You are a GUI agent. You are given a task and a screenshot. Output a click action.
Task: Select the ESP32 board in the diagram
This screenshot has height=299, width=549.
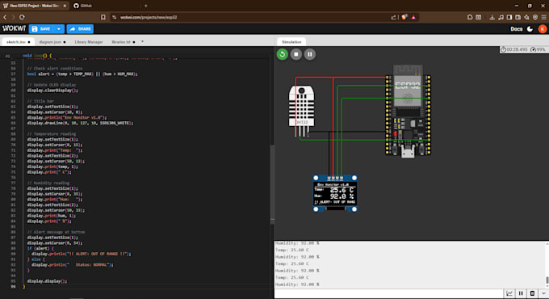tap(408, 111)
